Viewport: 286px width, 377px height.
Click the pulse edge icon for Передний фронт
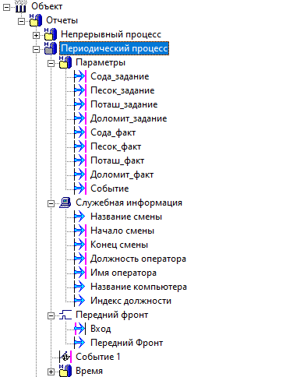point(65,315)
